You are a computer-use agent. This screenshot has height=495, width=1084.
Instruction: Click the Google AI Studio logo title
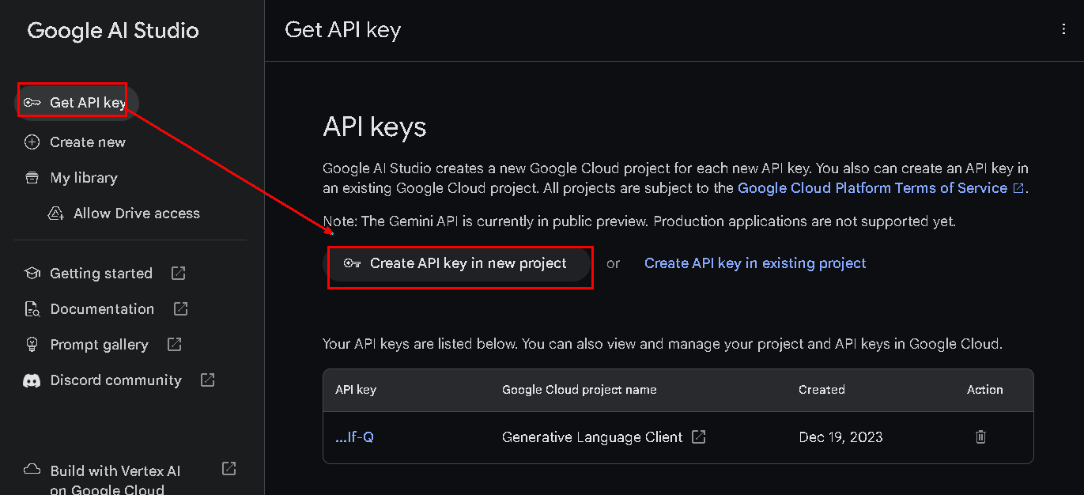pos(113,31)
